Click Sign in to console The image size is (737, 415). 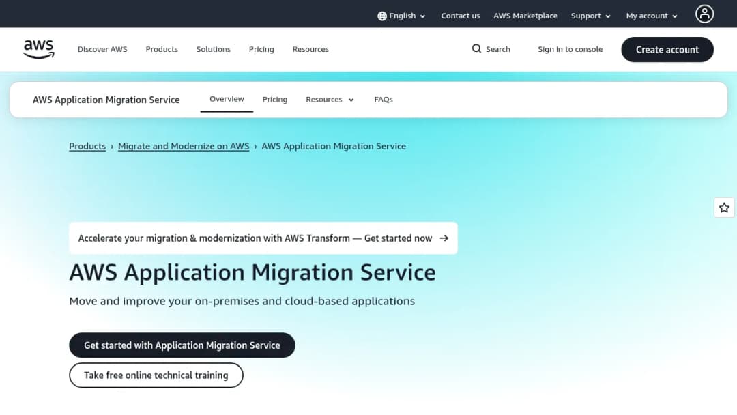[x=570, y=49]
